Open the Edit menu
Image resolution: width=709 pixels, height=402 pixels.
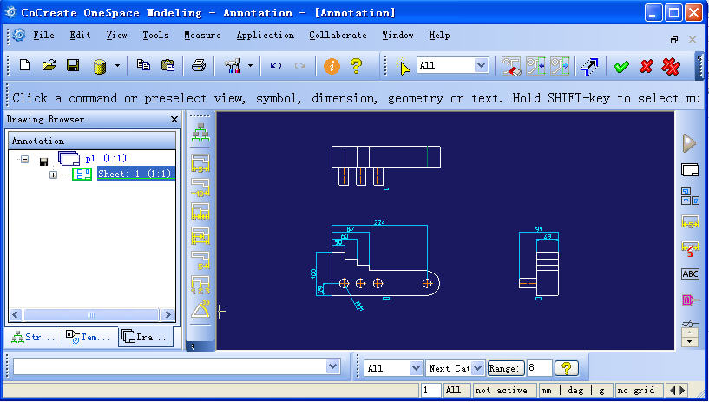pos(80,36)
